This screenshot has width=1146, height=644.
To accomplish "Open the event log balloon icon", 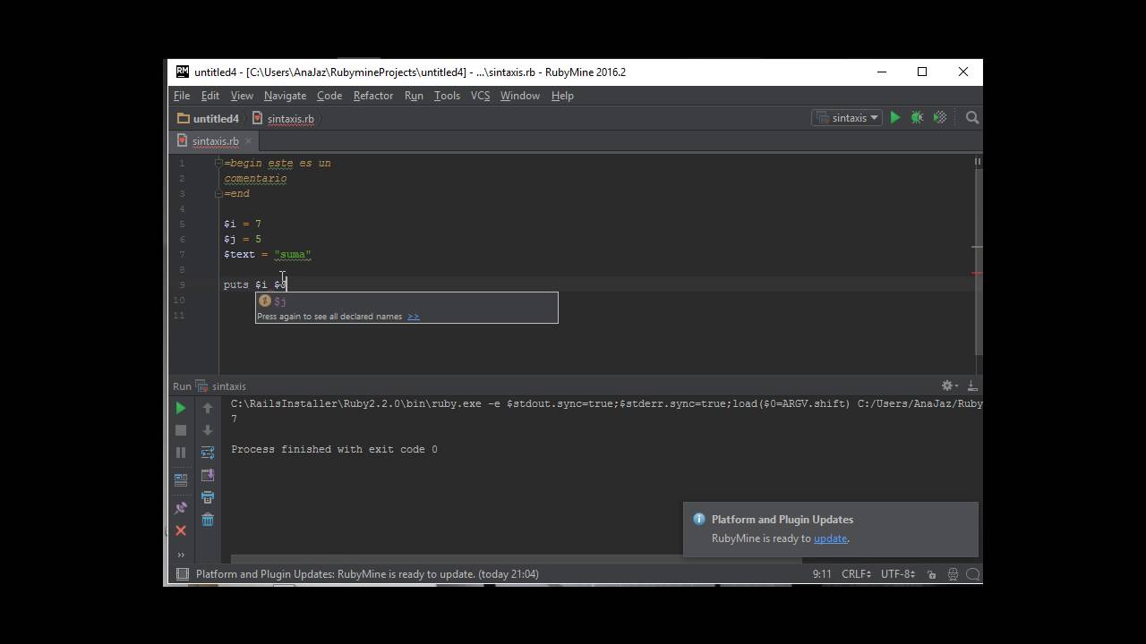I will [x=973, y=574].
